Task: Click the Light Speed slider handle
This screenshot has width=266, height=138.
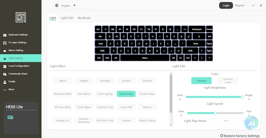Action: click(x=215, y=113)
